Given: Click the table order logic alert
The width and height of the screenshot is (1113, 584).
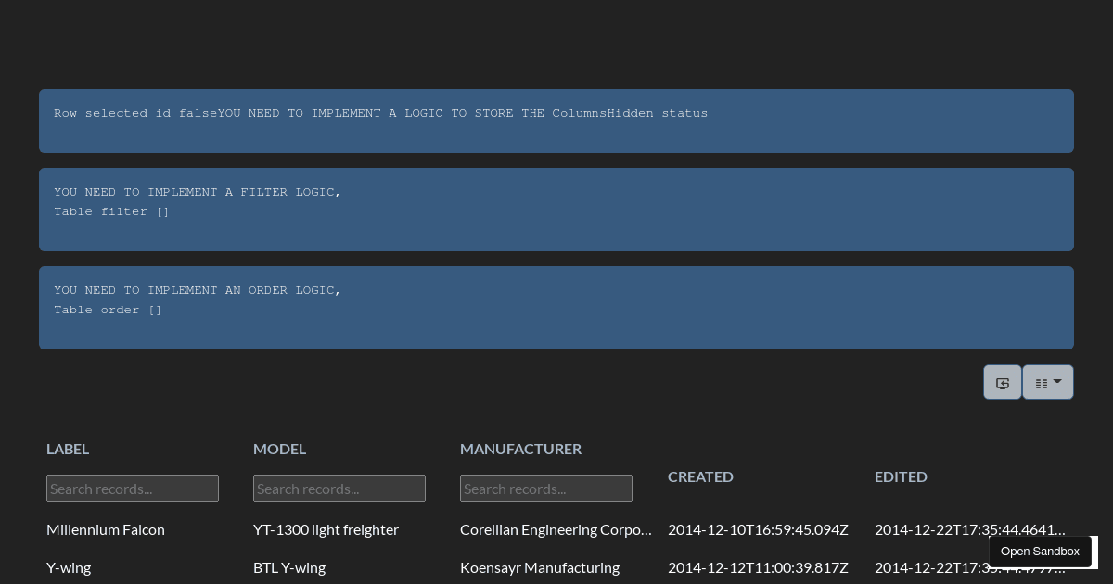Looking at the screenshot, I should [556, 308].
